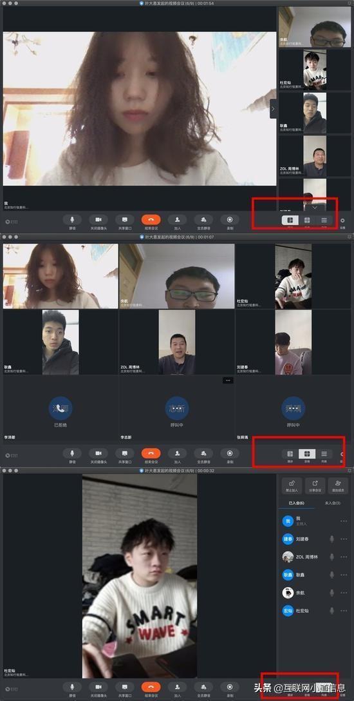Open Share Window in the 00:01:54 meeting
The height and width of the screenshot is (701, 354).
(125, 220)
